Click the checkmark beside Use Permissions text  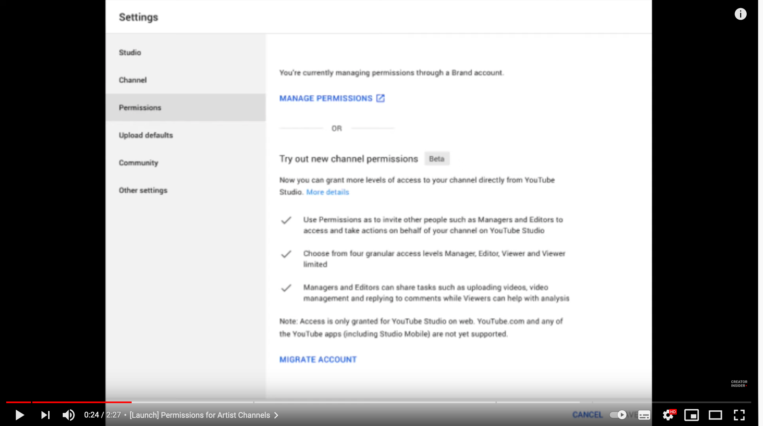click(286, 221)
